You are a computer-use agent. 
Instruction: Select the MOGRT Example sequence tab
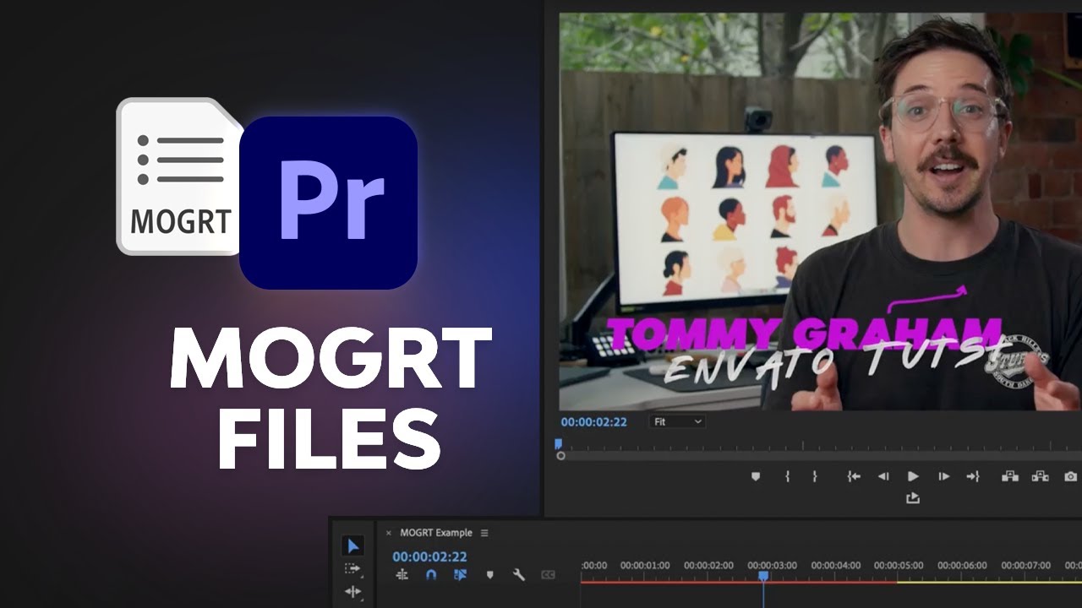tap(436, 533)
